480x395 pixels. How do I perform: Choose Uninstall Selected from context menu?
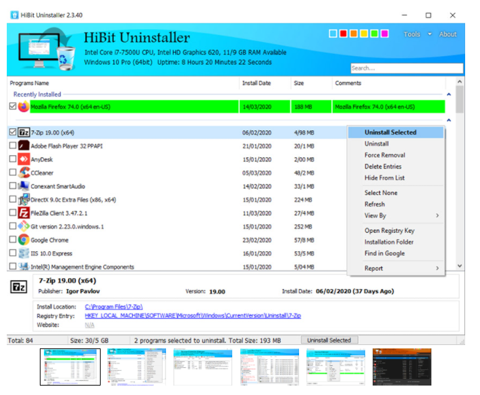click(x=396, y=132)
